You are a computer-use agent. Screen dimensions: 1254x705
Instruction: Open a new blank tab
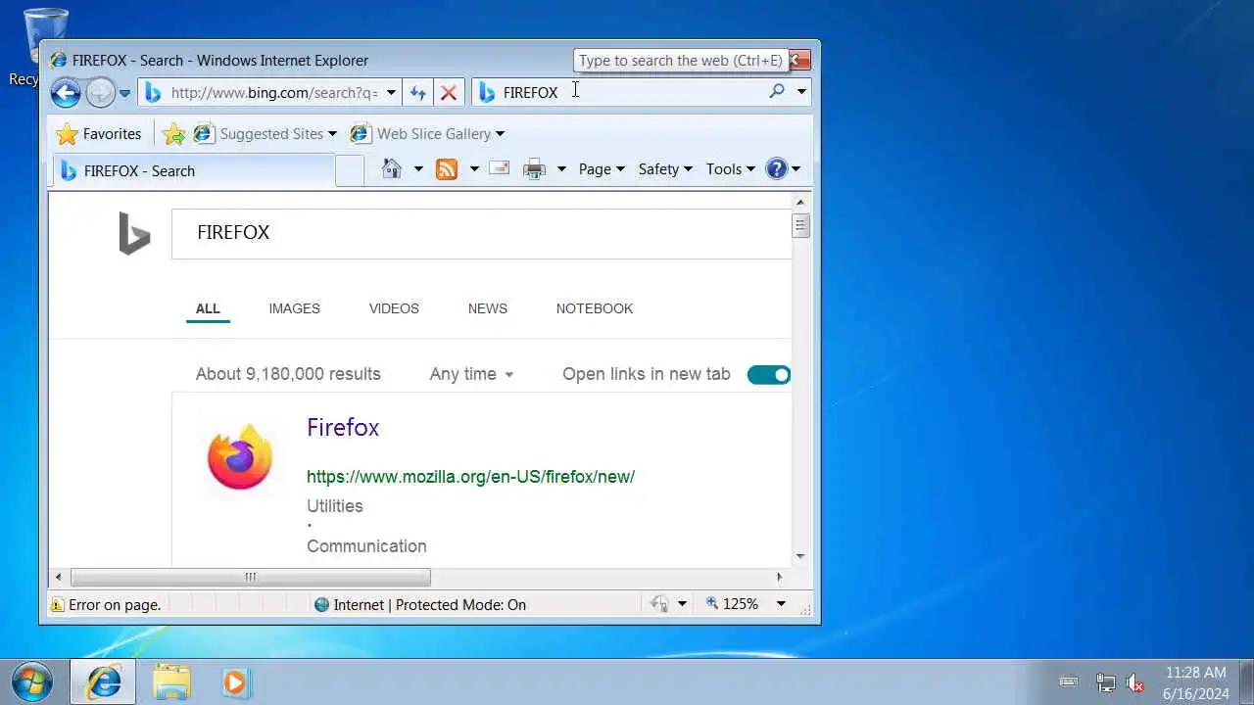click(350, 170)
